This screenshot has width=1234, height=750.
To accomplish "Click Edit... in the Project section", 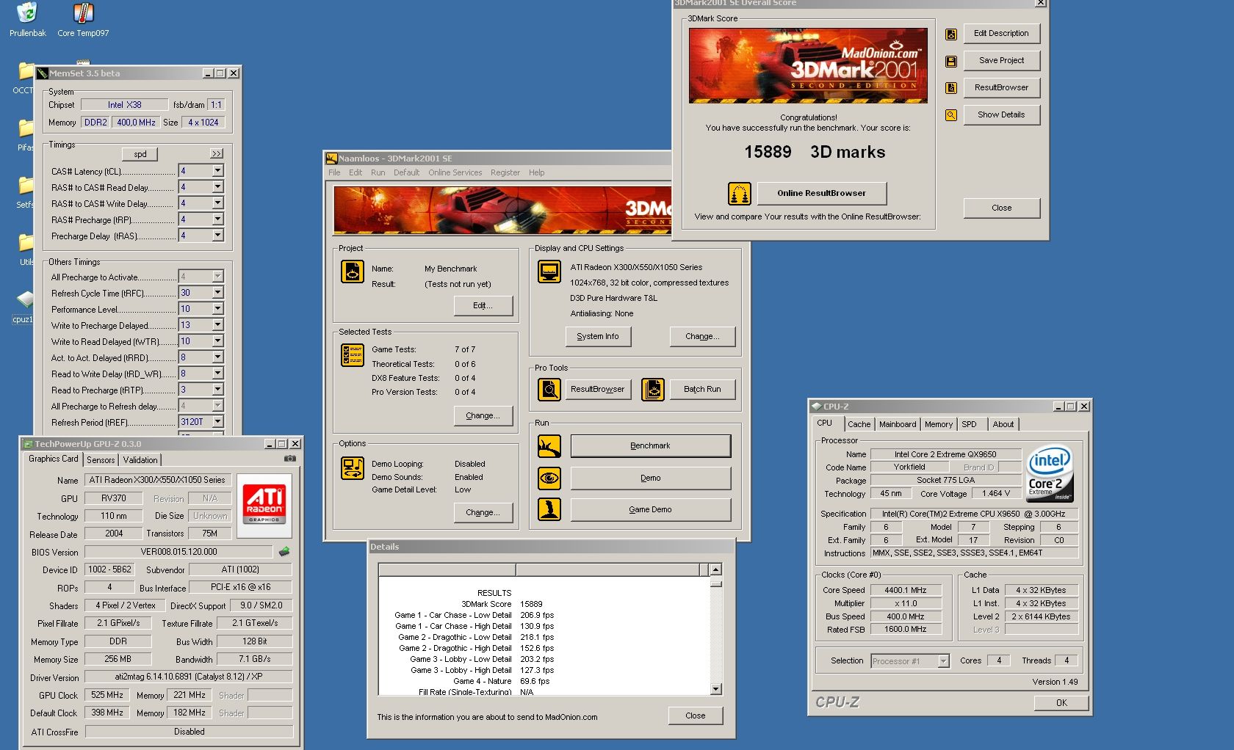I will (x=483, y=306).
